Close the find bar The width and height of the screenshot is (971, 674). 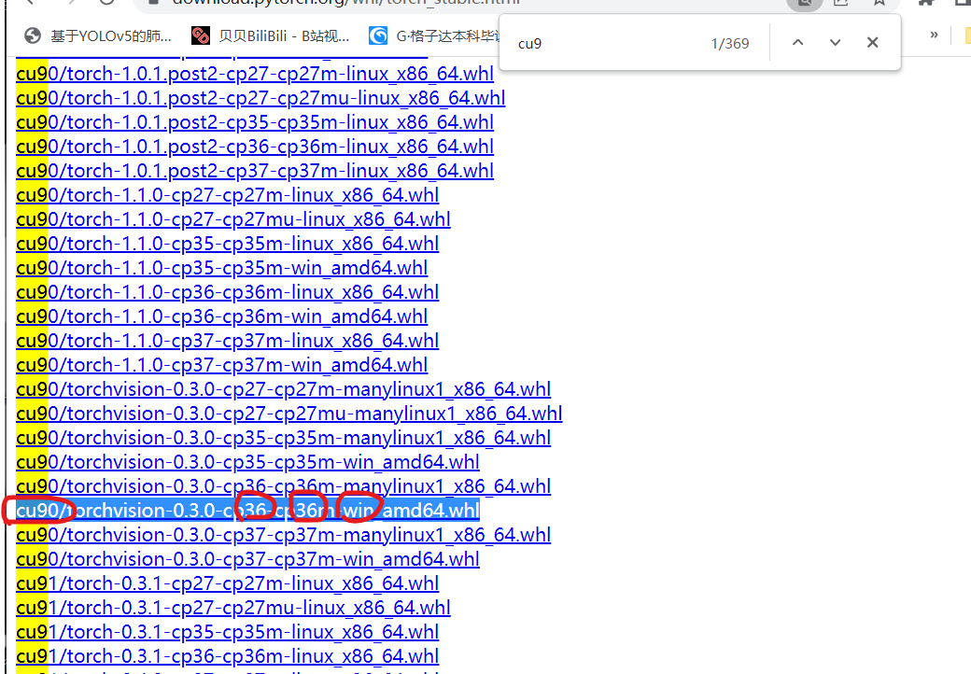pyautogui.click(x=872, y=43)
